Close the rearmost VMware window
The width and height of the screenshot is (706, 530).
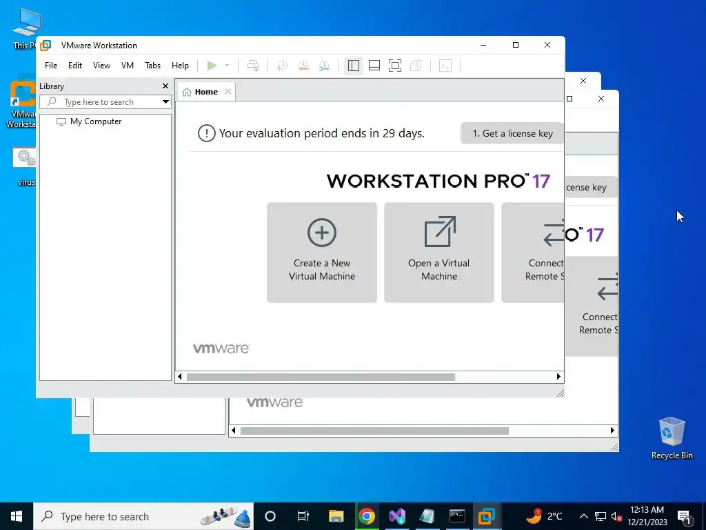click(583, 81)
